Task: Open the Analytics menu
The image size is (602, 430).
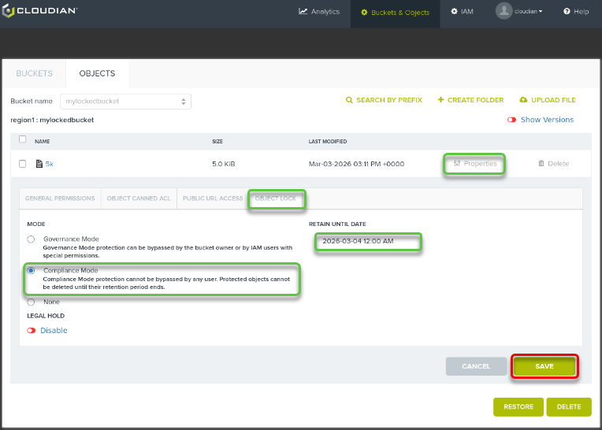Action: click(x=319, y=12)
